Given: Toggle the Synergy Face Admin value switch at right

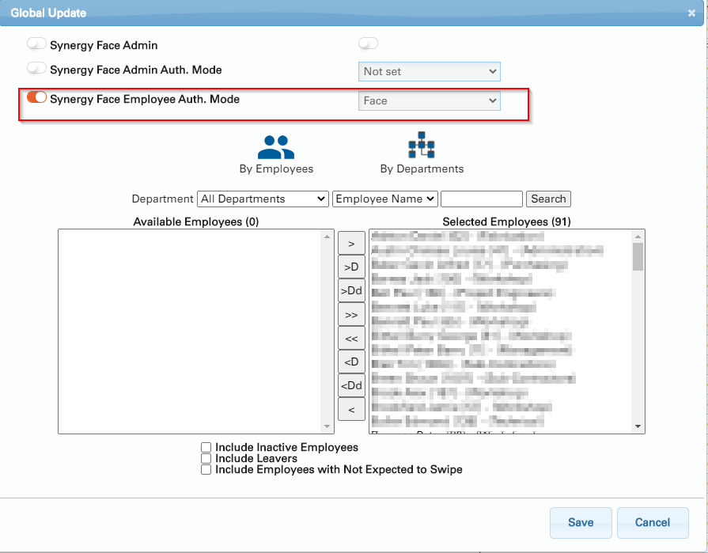Looking at the screenshot, I should point(368,44).
